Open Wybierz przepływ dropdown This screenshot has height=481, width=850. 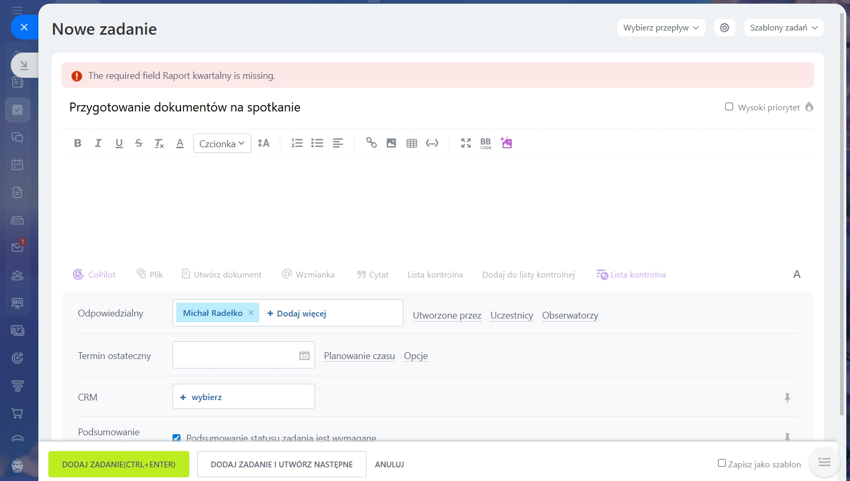tap(661, 27)
